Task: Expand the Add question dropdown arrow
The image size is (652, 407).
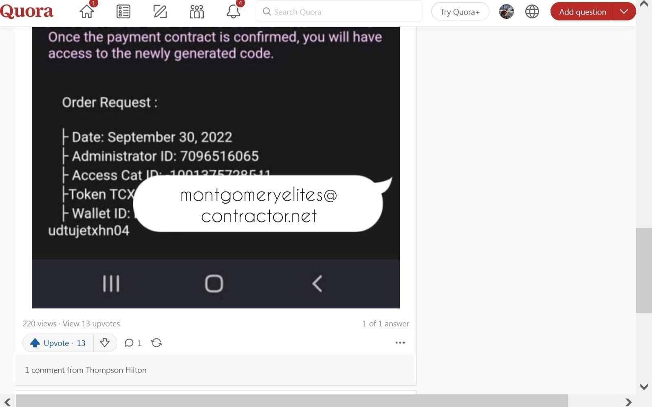Action: tap(624, 11)
